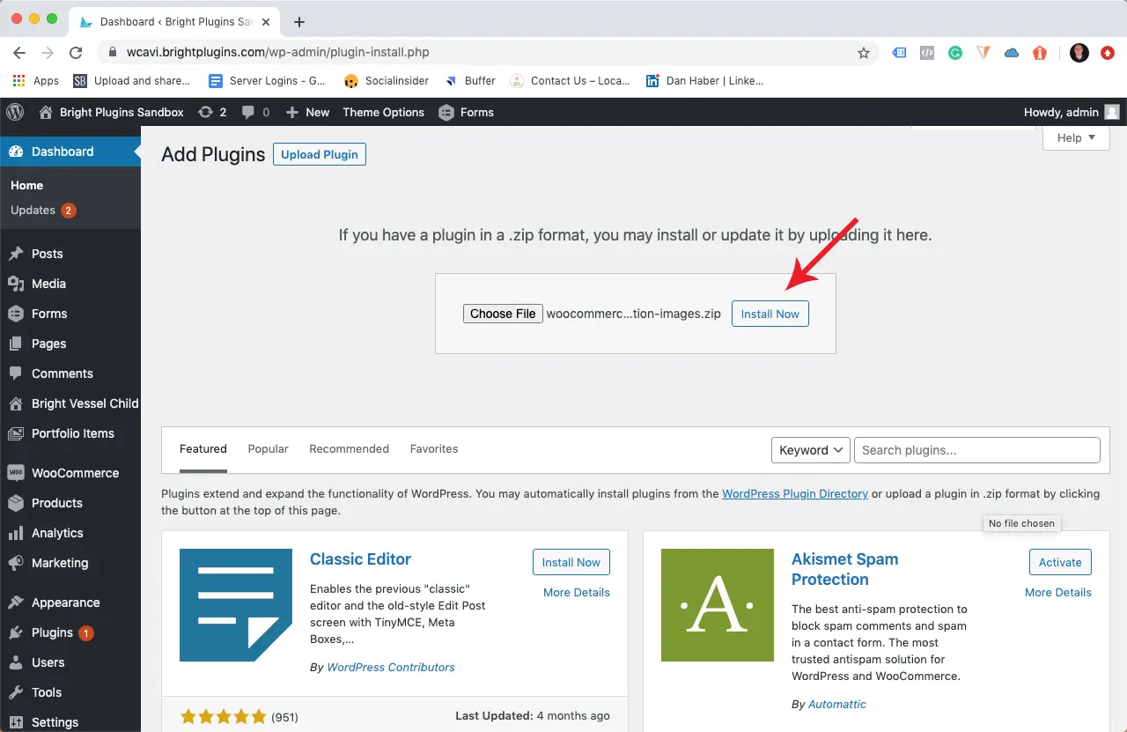Select the Products sidebar icon
This screenshot has height=732, width=1127.
pyautogui.click(x=16, y=503)
